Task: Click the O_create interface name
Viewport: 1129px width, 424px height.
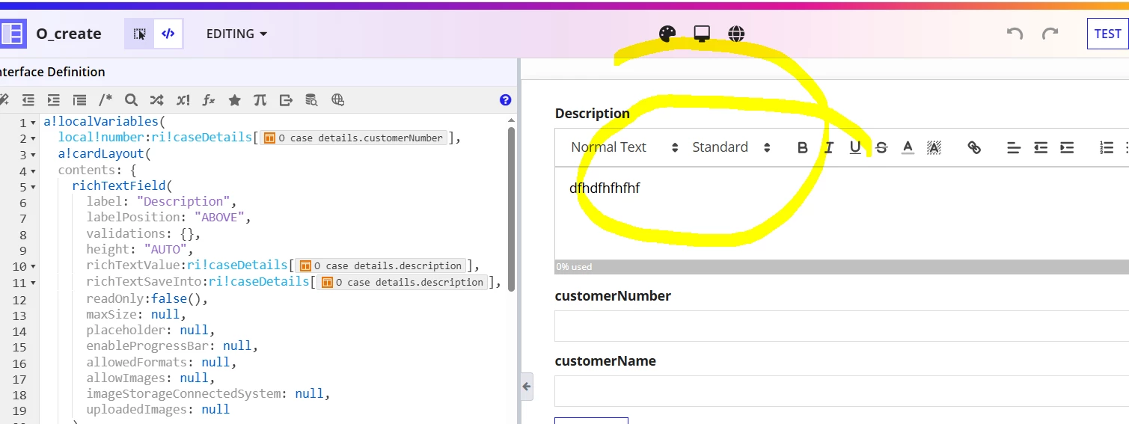Action: pyautogui.click(x=69, y=34)
